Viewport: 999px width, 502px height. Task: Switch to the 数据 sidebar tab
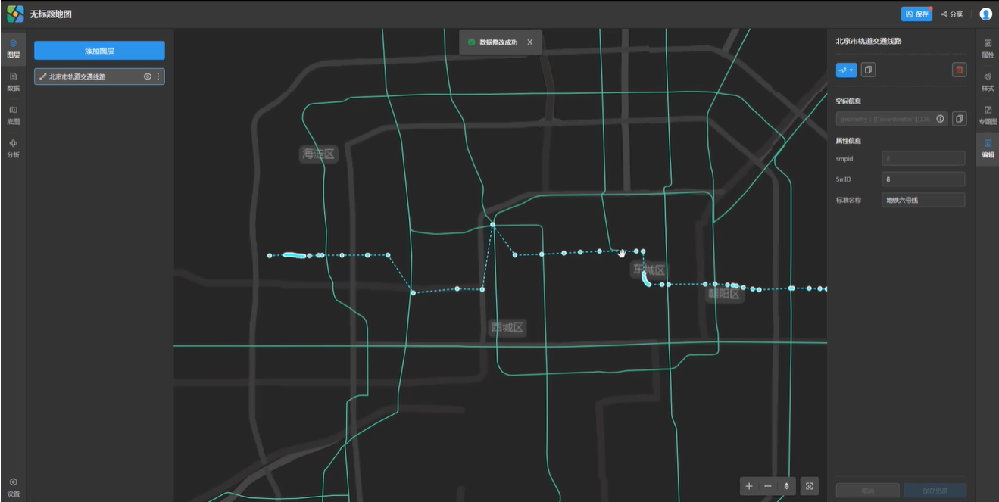(13, 81)
